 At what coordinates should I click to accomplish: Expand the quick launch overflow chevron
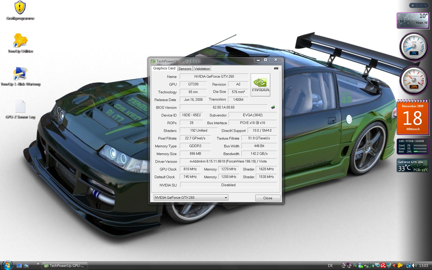click(x=38, y=264)
